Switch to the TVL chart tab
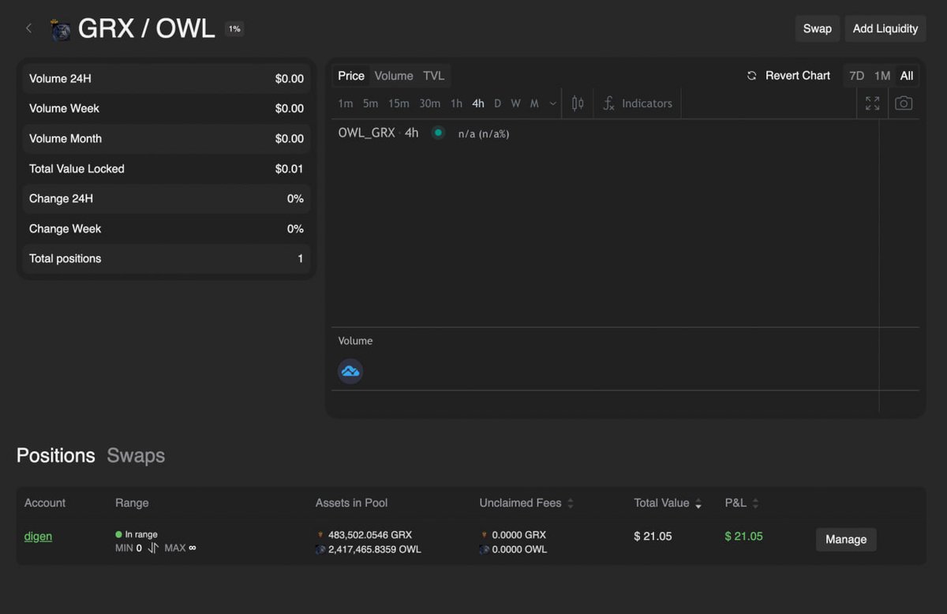 click(x=434, y=76)
